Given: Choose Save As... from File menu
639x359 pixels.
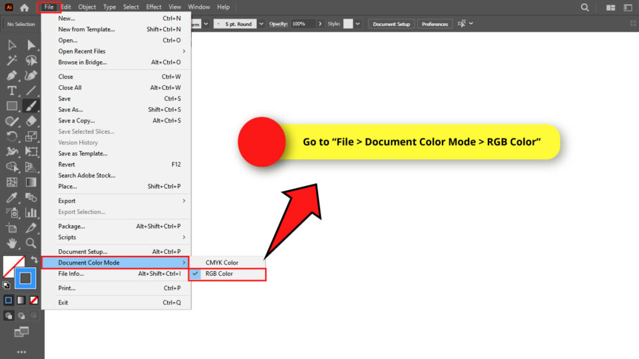Looking at the screenshot, I should [x=116, y=110].
